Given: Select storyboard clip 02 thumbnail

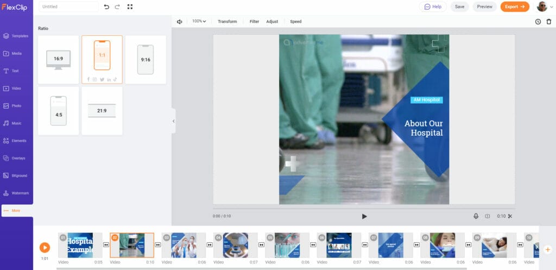Looking at the screenshot, I should point(132,245).
